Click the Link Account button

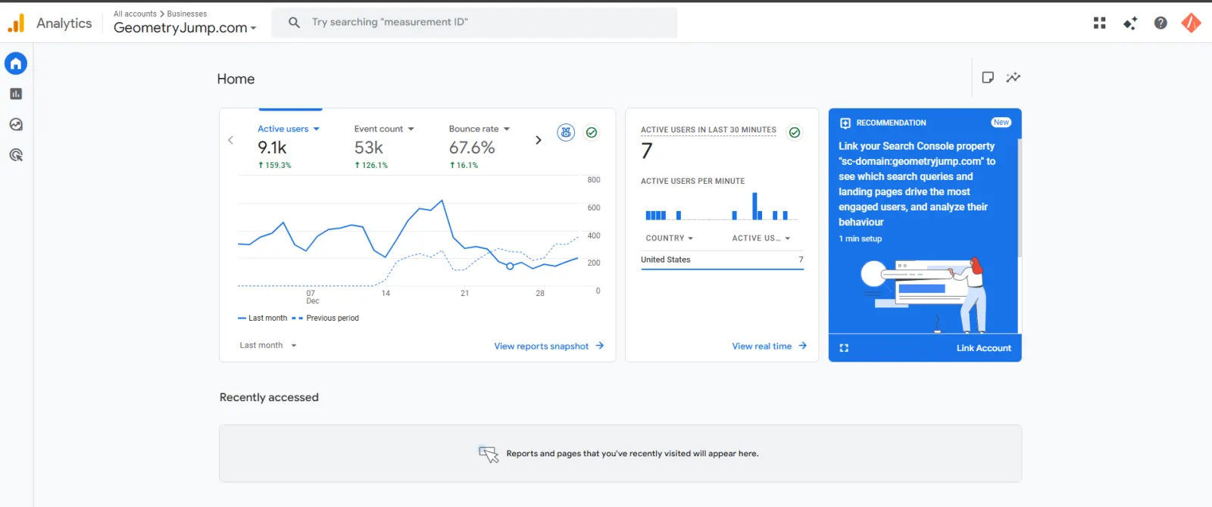(983, 348)
